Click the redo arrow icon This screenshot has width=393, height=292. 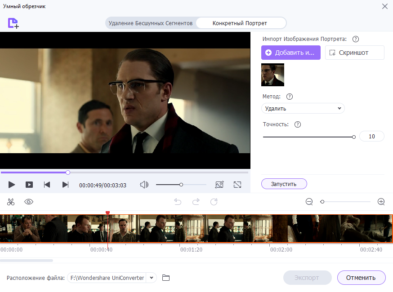[x=196, y=202]
